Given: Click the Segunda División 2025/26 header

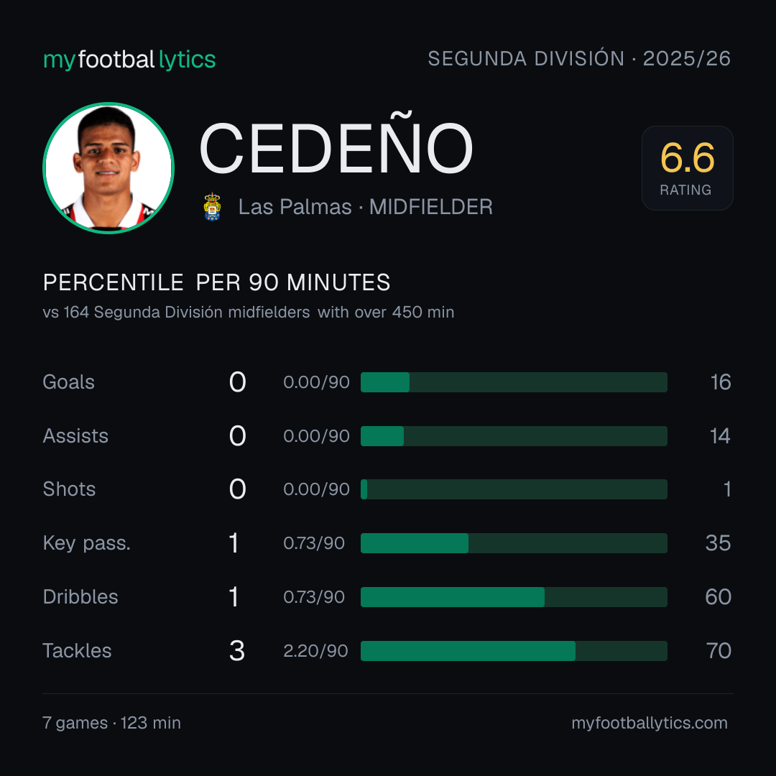Looking at the screenshot, I should (x=579, y=58).
